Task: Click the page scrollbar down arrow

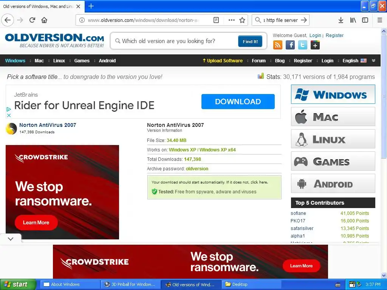Action: (384, 275)
